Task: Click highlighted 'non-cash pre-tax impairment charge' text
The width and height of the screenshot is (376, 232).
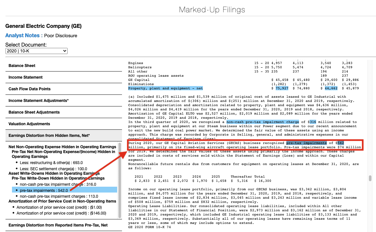Action: [x=263, y=122]
